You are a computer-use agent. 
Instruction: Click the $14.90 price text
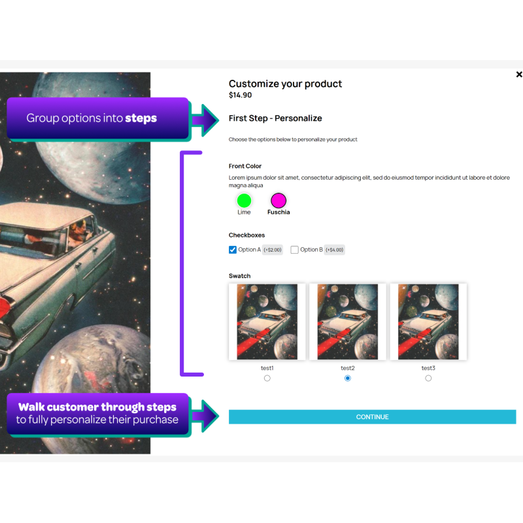(x=240, y=95)
